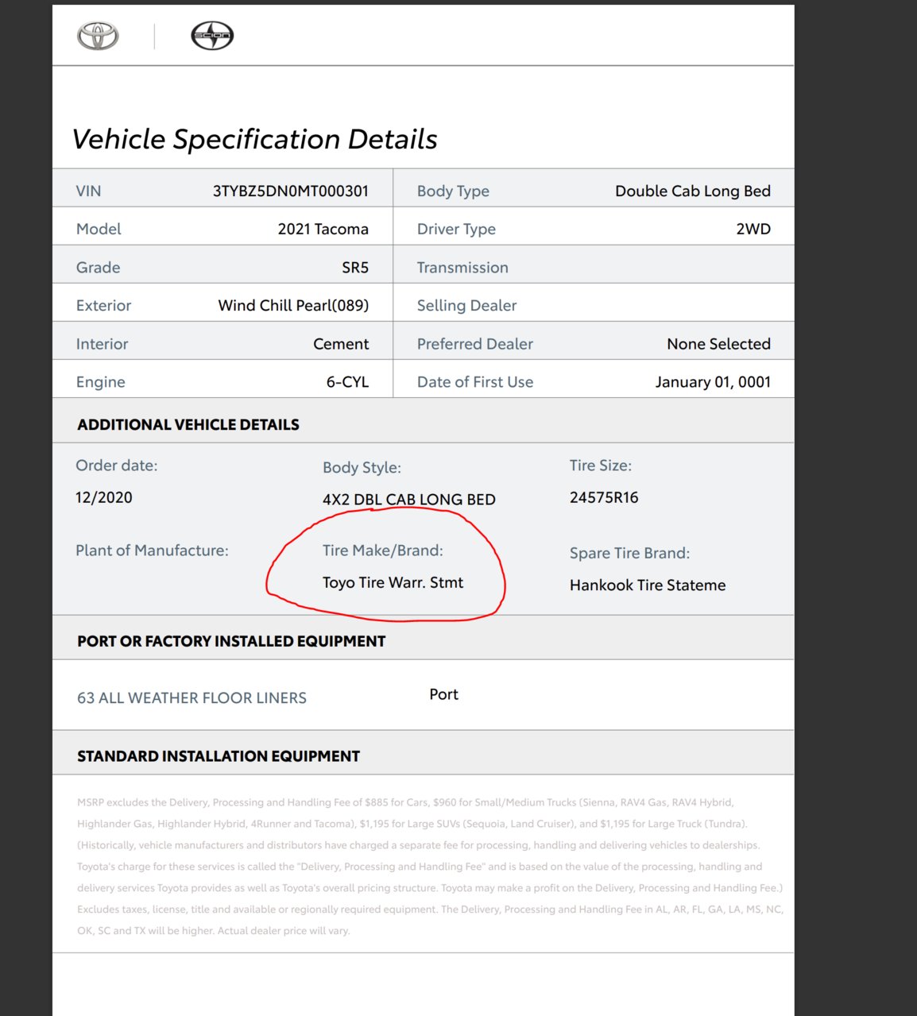Click the 24575R16 tire size
The width and height of the screenshot is (917, 1016).
604,497
